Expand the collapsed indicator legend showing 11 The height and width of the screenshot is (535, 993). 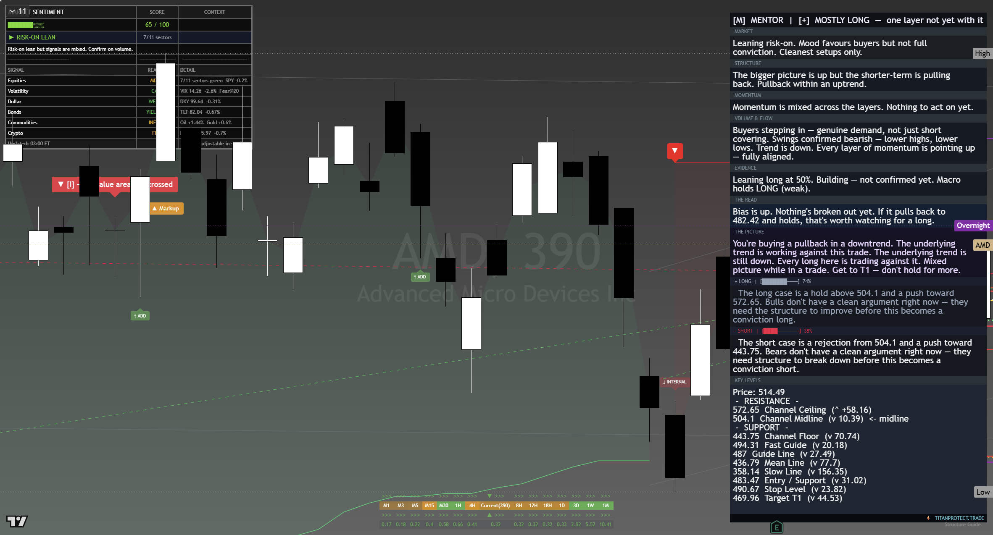(x=18, y=11)
